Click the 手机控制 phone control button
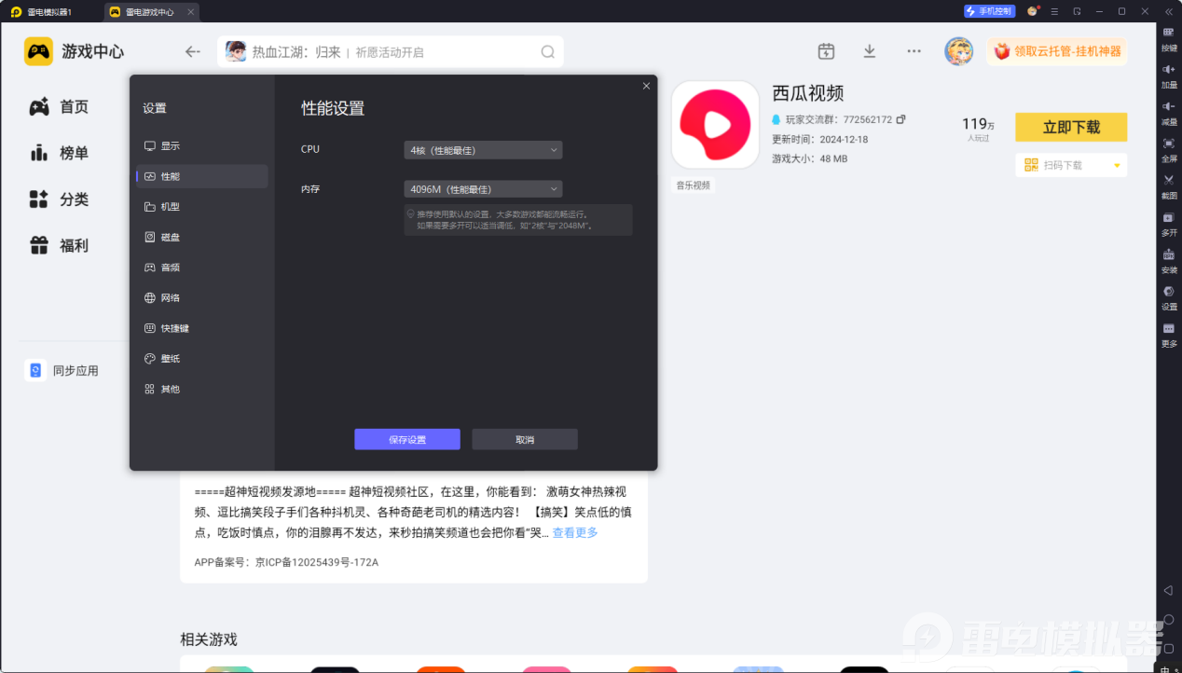Image resolution: width=1182 pixels, height=673 pixels. (989, 11)
